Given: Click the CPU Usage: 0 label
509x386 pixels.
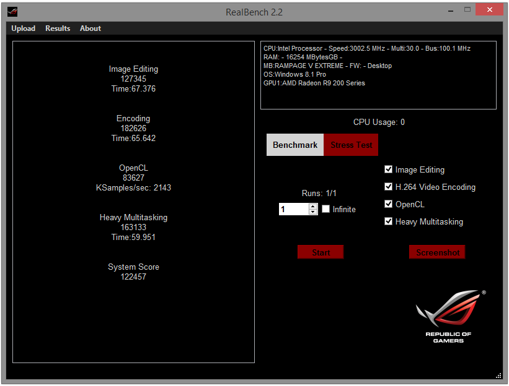Looking at the screenshot, I should [379, 122].
